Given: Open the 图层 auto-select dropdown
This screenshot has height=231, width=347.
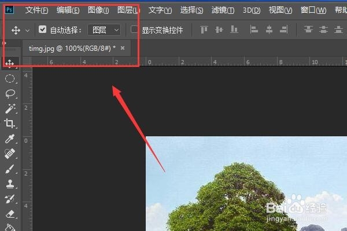Looking at the screenshot, I should coord(104,30).
